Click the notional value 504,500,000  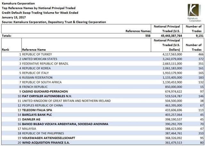pos(174,101)
